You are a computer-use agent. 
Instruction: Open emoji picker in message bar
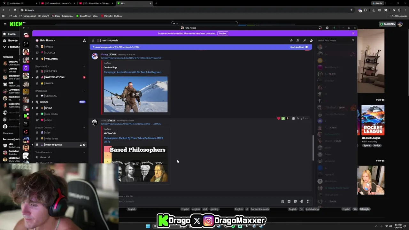(302, 202)
